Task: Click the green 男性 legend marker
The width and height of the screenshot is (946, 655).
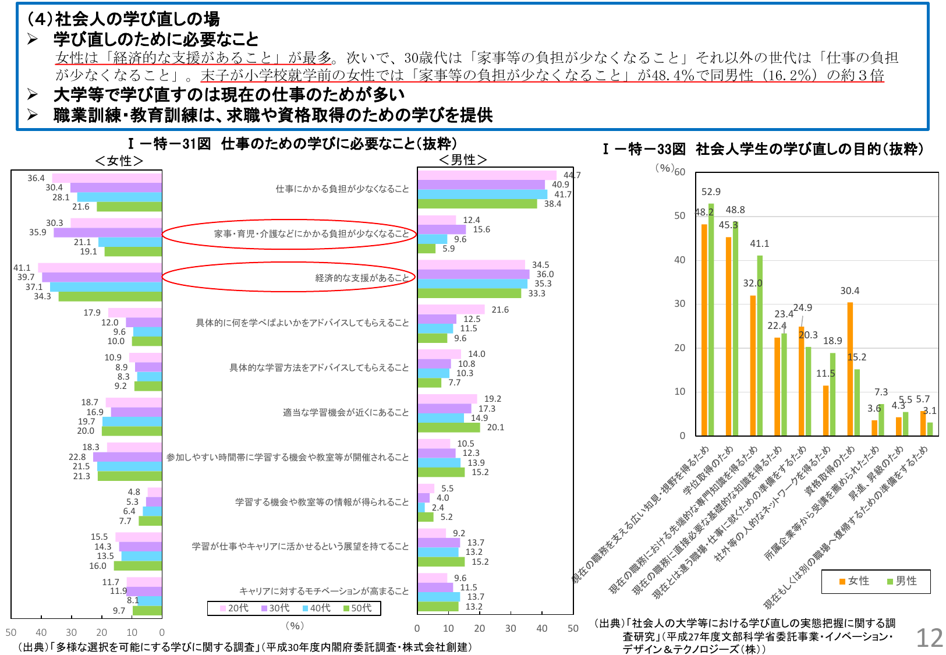Action: 890,582
